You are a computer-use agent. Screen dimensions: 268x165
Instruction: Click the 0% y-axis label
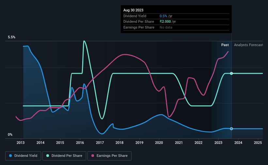(x=10, y=135)
